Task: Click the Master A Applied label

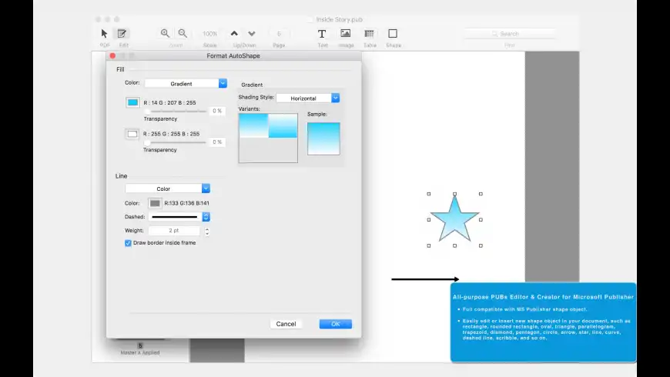Action: coord(139,352)
